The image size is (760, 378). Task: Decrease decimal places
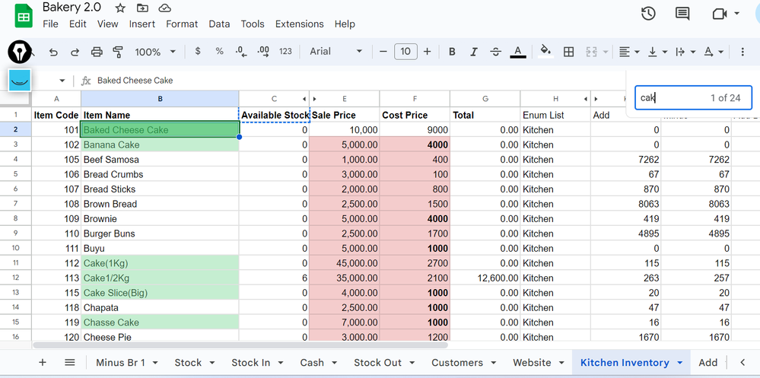(241, 52)
